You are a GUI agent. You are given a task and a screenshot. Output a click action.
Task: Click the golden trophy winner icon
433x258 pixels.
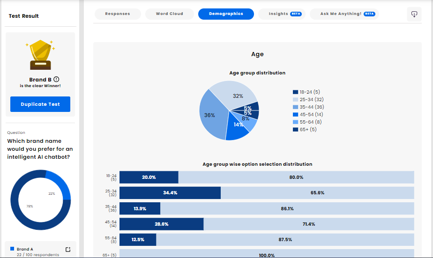pyautogui.click(x=40, y=54)
